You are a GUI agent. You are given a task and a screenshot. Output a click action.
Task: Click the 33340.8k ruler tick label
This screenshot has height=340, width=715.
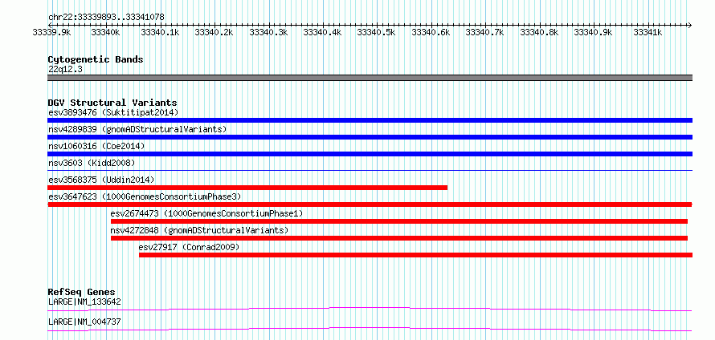539,32
